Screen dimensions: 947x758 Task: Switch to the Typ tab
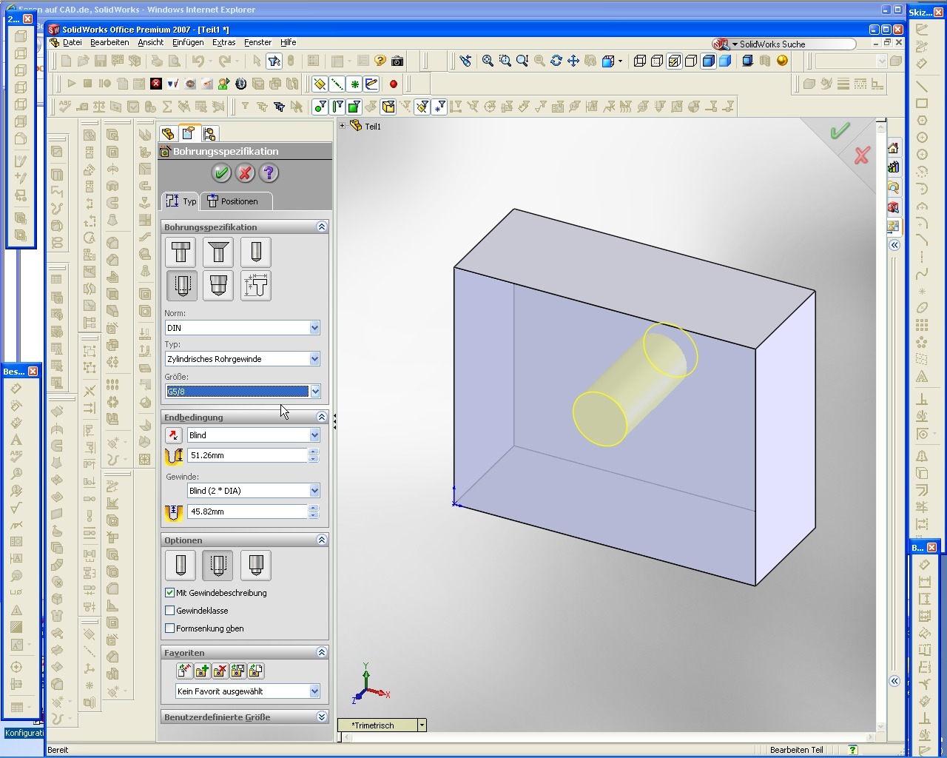[x=181, y=201]
